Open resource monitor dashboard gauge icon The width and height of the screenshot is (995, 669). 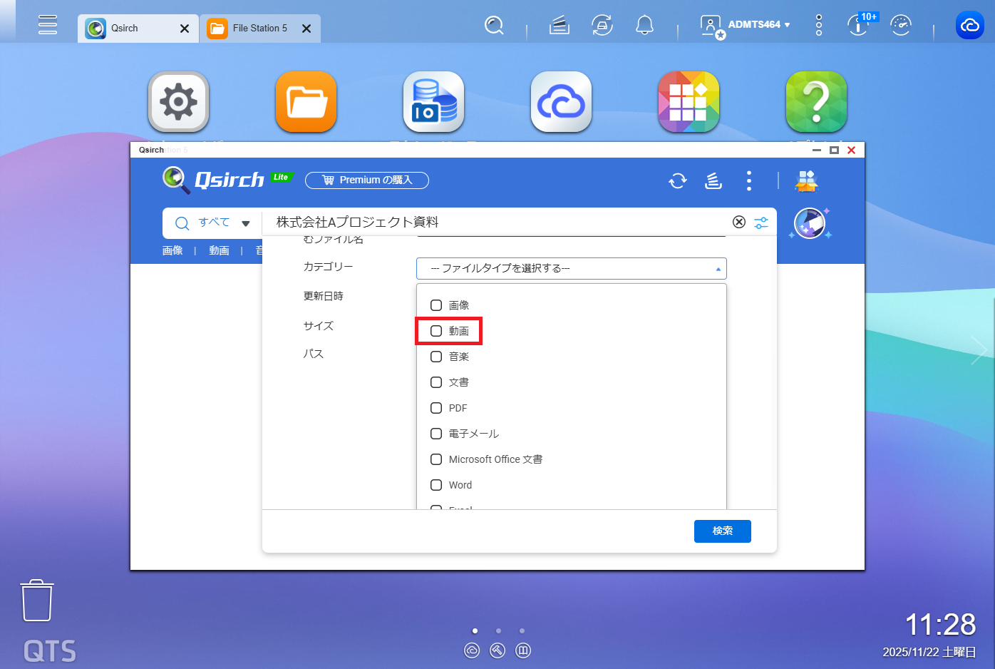901,26
